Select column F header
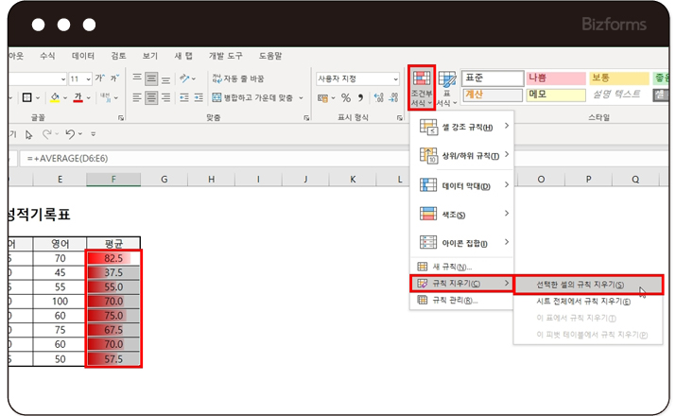This screenshot has width=676, height=416. coord(113,180)
